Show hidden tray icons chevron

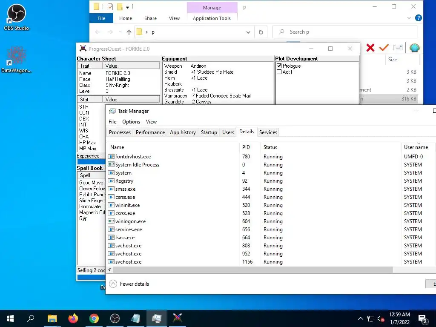[x=360, y=318]
